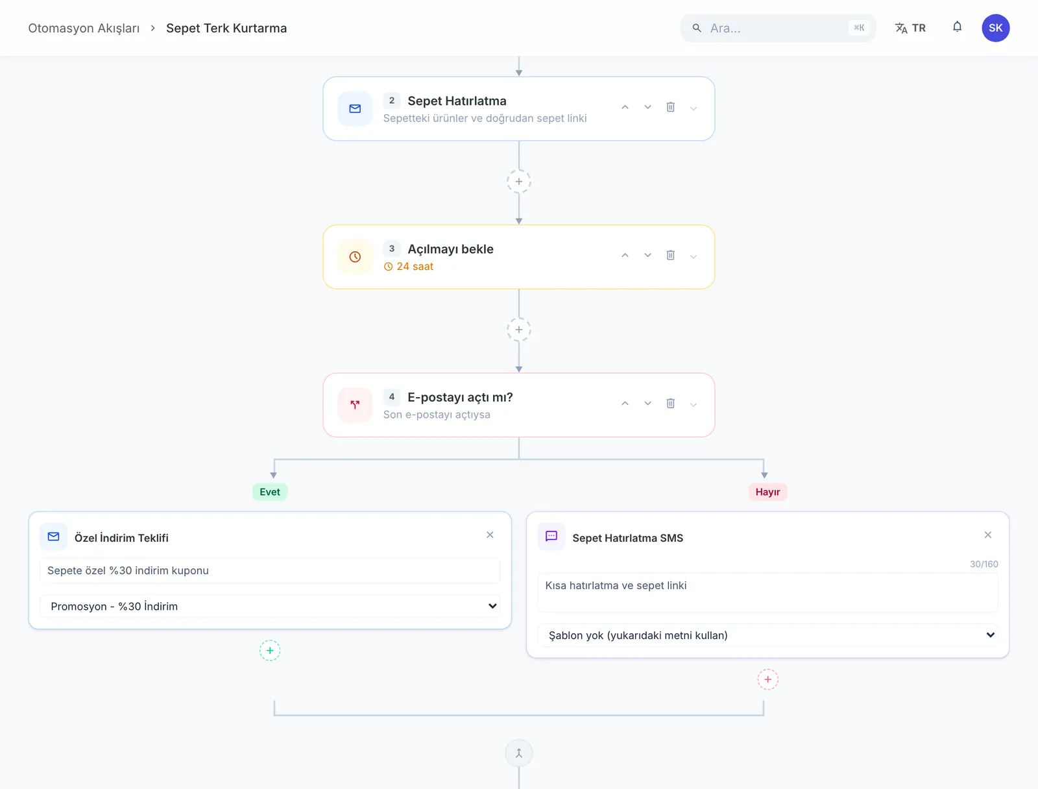Delete the Açılmayı bekle step
Screen dimensions: 1038x789
click(x=670, y=255)
